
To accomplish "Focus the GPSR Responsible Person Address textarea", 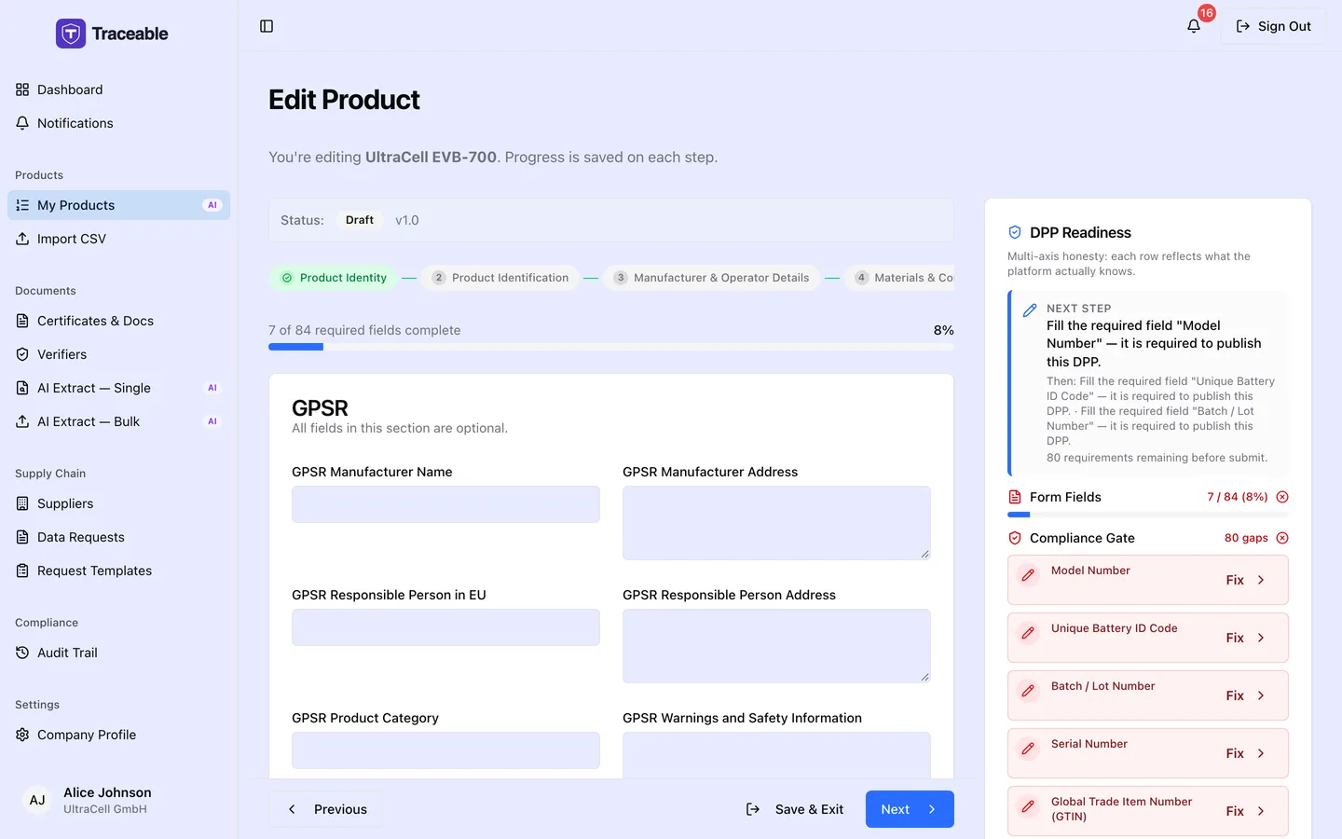I will [x=776, y=646].
